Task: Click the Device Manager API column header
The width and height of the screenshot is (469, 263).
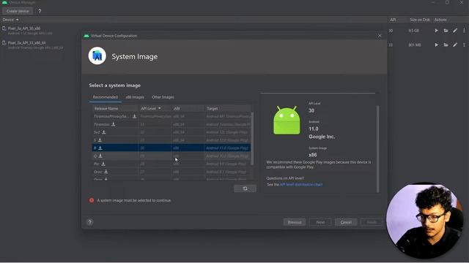Action: (x=393, y=20)
